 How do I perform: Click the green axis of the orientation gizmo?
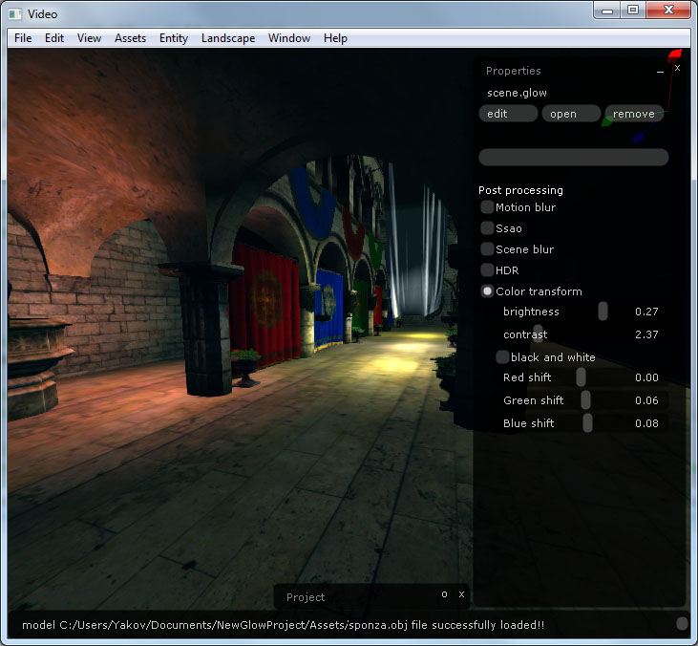coord(607,120)
